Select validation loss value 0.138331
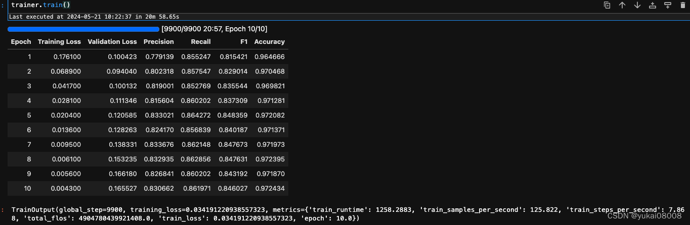The height and width of the screenshot is (225, 690). pos(123,144)
